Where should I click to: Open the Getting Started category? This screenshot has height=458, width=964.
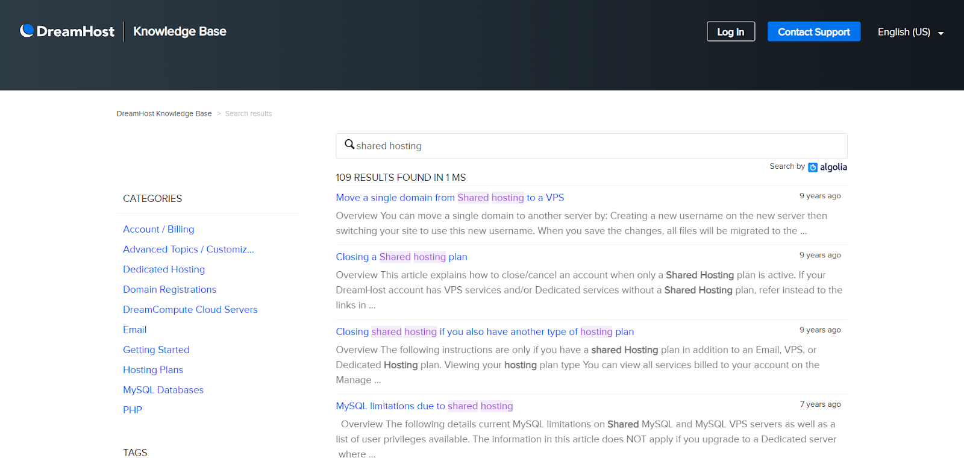(156, 350)
